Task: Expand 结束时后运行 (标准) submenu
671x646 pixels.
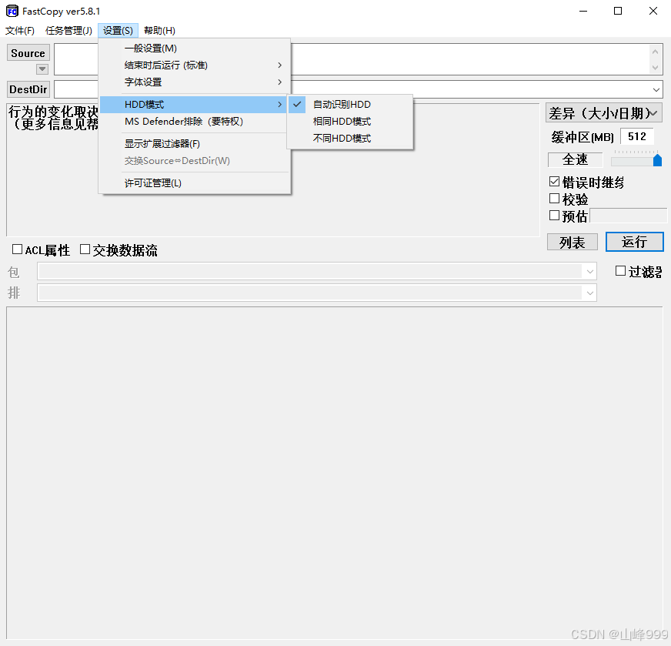Action: [x=195, y=65]
